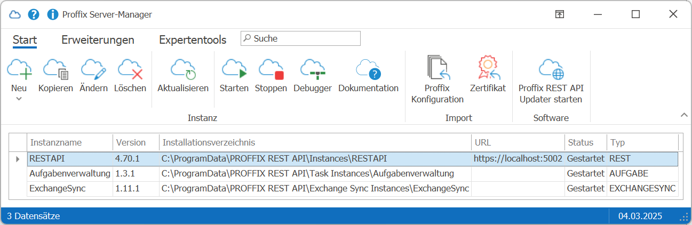
Task: Start Proffix REST API Updater
Action: [x=551, y=80]
